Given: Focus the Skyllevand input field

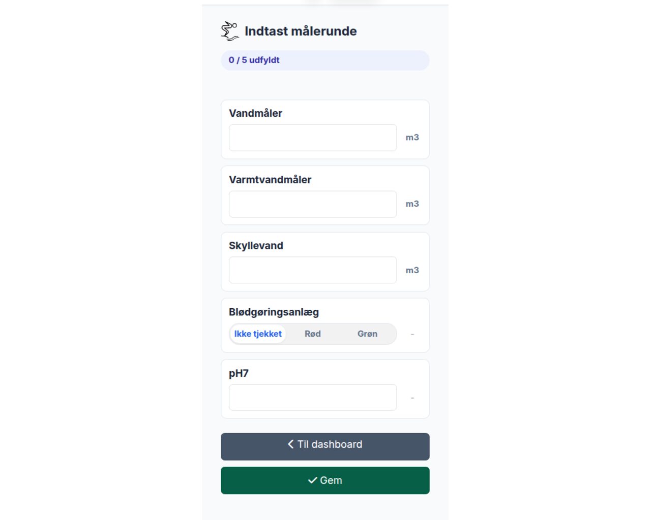Looking at the screenshot, I should click(313, 270).
